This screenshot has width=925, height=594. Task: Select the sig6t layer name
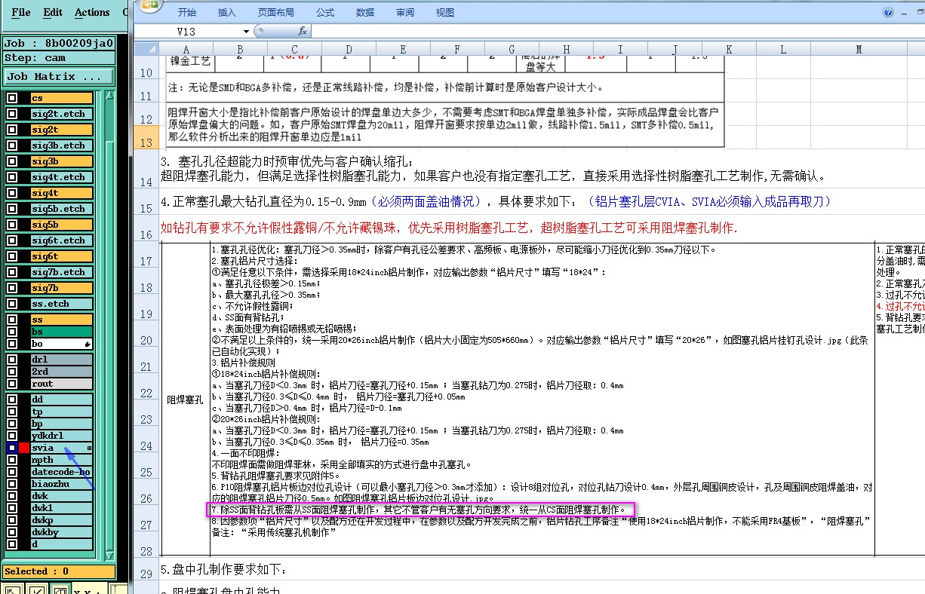click(x=62, y=256)
